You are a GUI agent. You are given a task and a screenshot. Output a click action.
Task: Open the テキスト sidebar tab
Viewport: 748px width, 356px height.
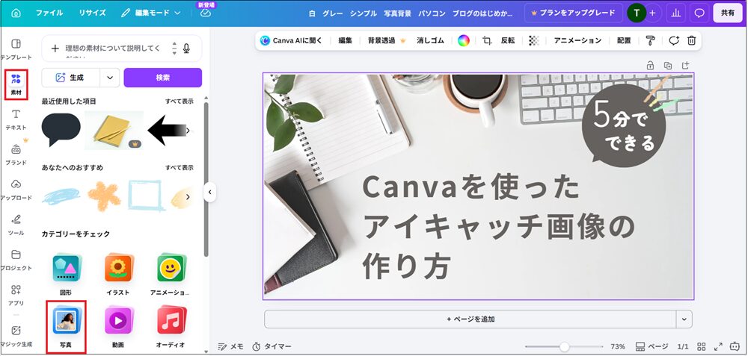[x=16, y=119]
